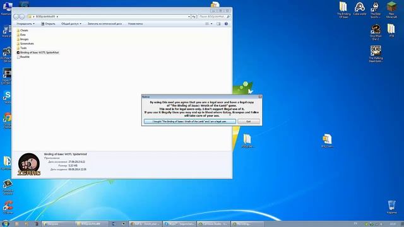Close the Notice dialog with X
Screen dimensions: 404x227
(260, 96)
